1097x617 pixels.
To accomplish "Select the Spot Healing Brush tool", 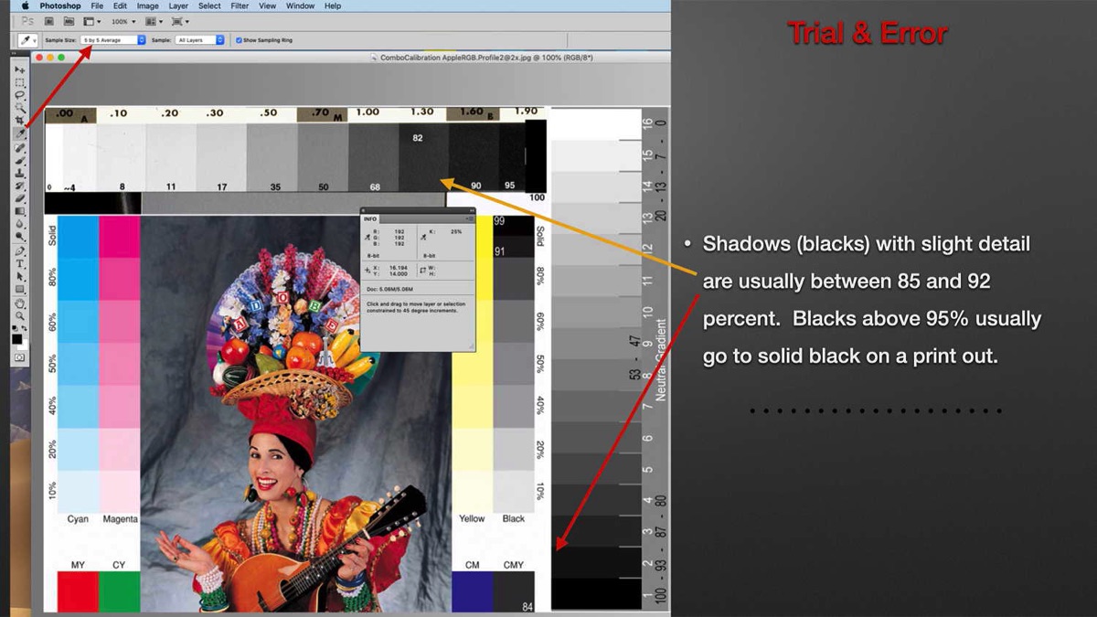I will pyautogui.click(x=19, y=147).
